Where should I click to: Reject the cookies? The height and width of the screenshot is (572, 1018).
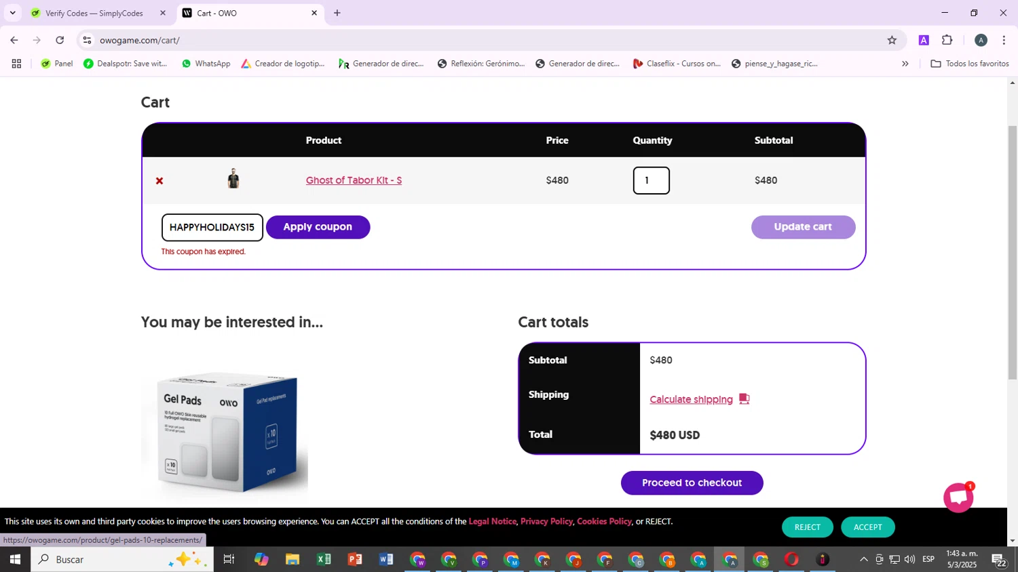point(808,527)
